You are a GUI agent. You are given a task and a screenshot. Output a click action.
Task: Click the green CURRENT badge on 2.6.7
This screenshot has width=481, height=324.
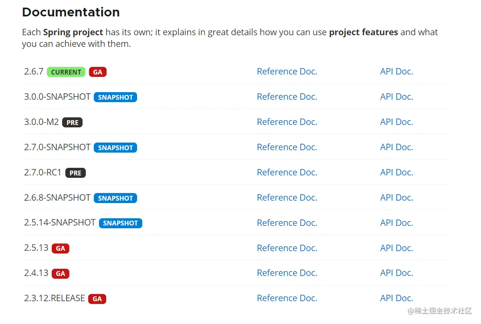click(x=66, y=72)
